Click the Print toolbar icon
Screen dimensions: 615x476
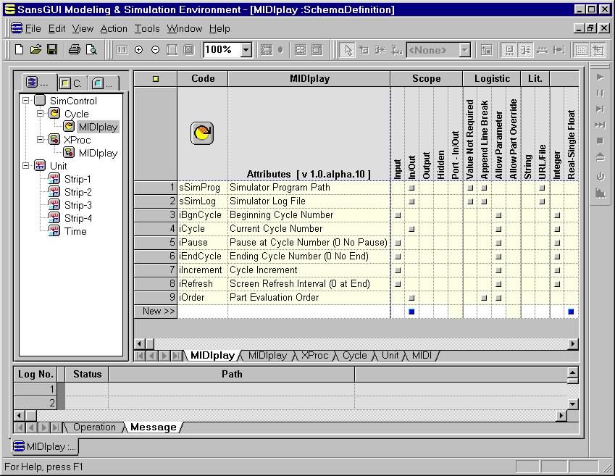74,50
